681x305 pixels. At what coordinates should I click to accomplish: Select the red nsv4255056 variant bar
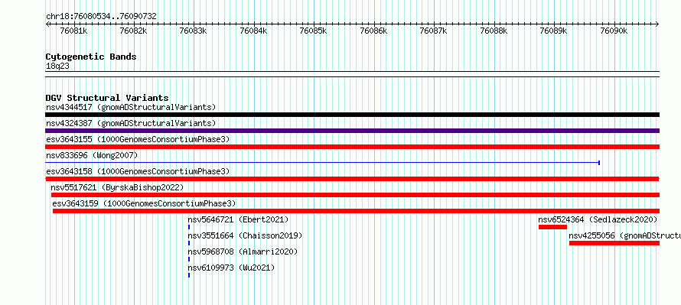(x=614, y=243)
